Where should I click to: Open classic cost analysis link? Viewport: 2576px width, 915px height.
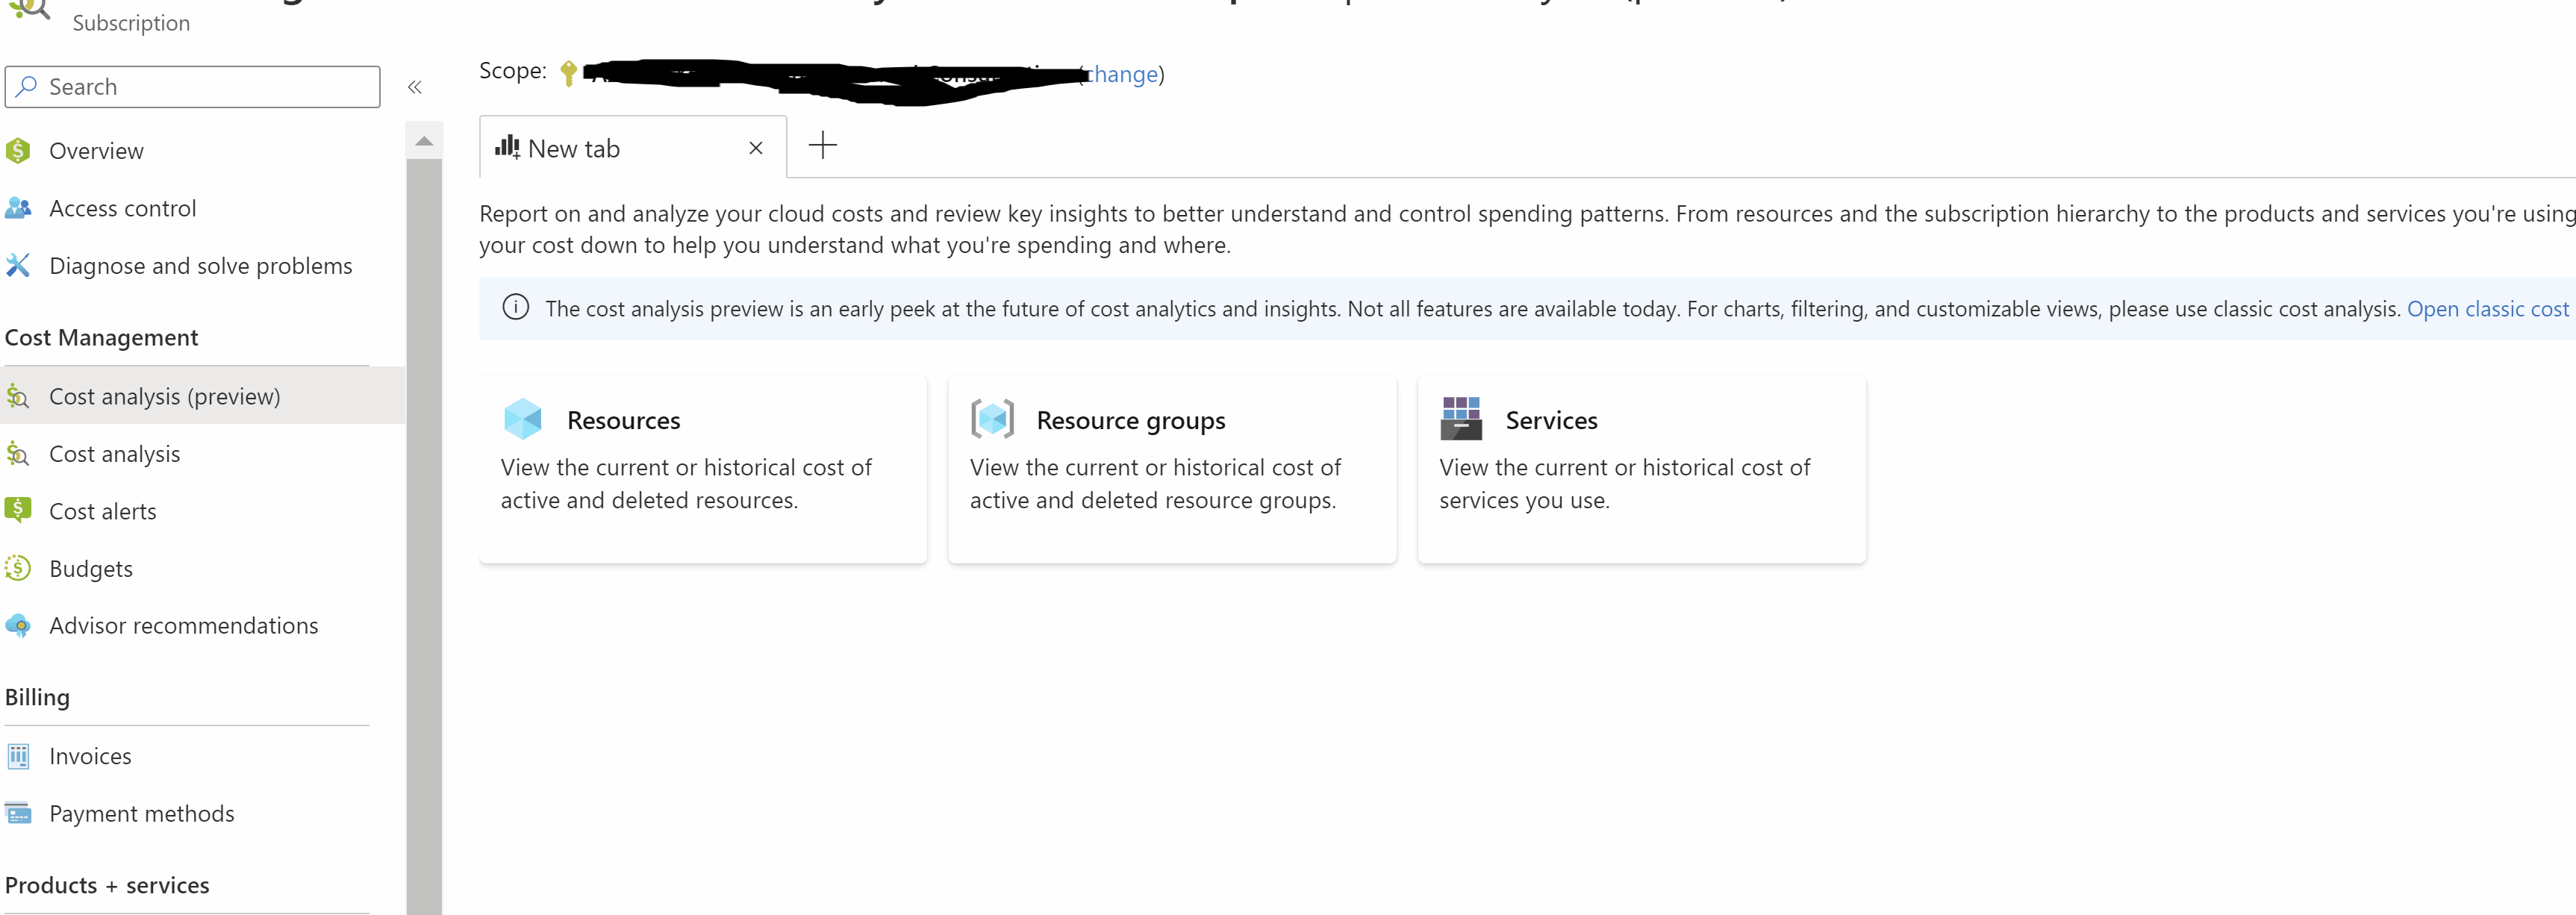click(2486, 309)
